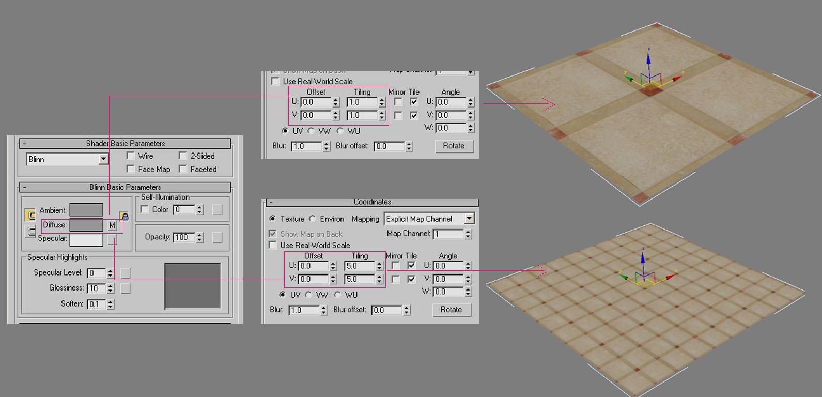
Task: Select the Texture radio button
Action: coord(272,219)
